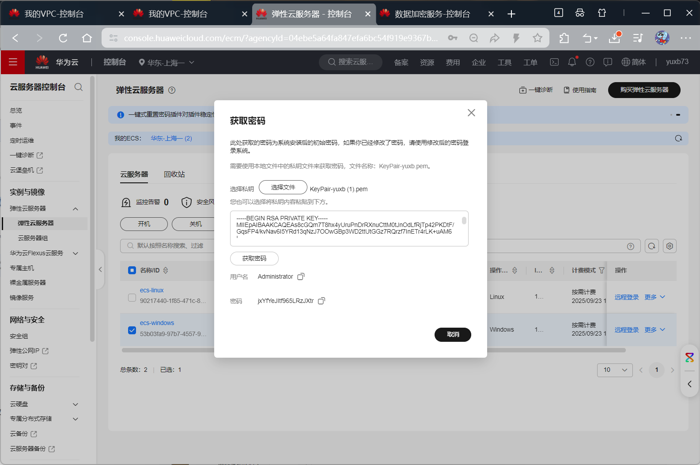Screen dimensions: 700x465
Task: Click inside the private key text area
Action: click(x=349, y=228)
